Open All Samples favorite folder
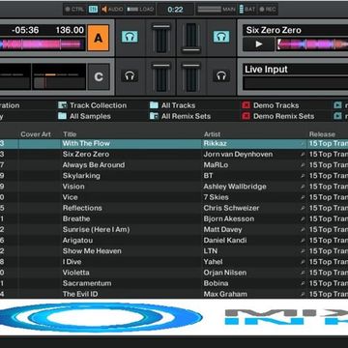The width and height of the screenshot is (348, 348). point(84,116)
